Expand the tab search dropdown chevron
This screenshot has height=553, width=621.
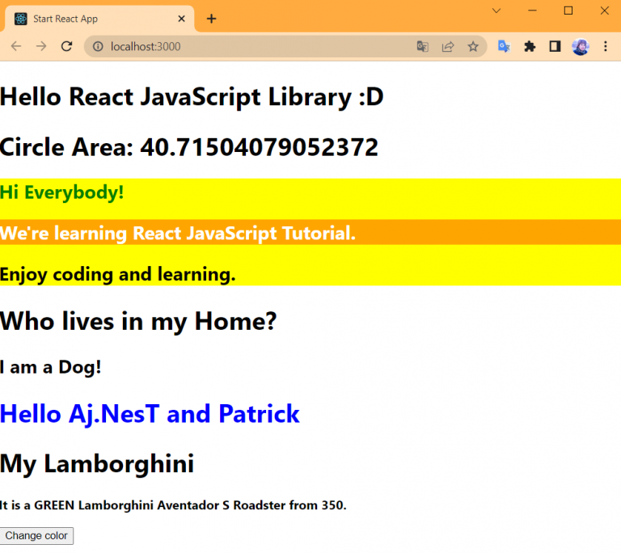click(x=496, y=11)
